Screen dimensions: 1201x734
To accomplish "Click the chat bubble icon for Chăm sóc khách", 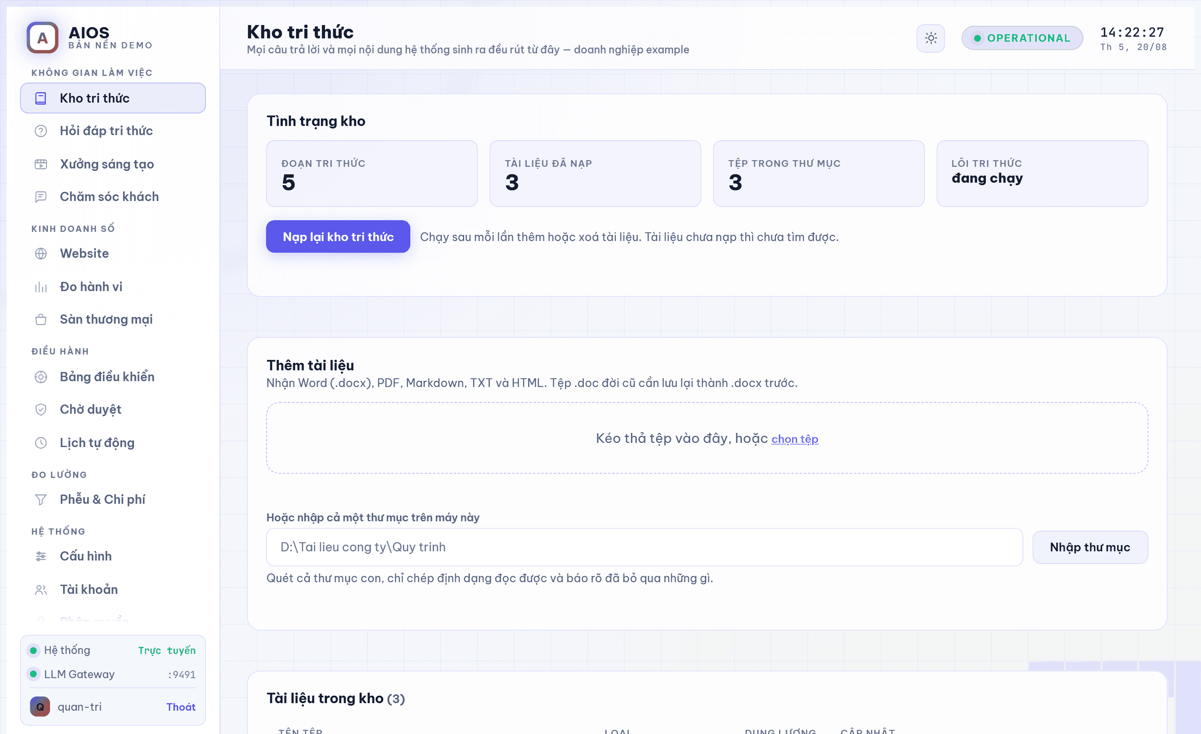I will pos(41,197).
